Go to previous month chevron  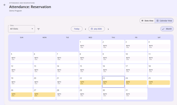(x=85, y=29)
